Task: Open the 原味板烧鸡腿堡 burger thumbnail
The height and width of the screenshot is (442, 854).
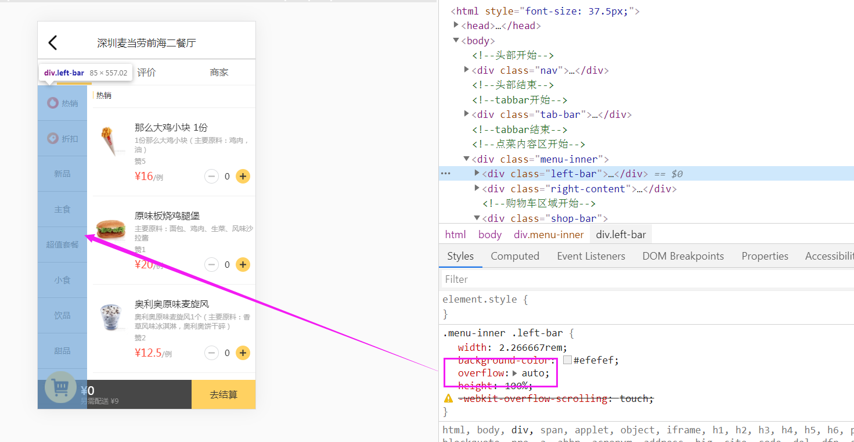Action: [x=111, y=229]
